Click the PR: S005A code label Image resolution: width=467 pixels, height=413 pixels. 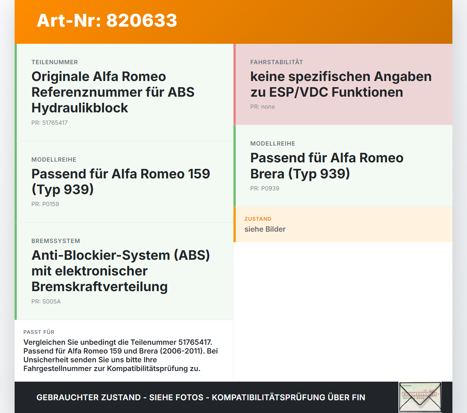(46, 302)
